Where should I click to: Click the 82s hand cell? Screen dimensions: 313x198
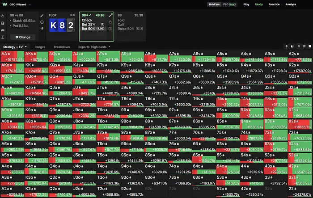(x=300, y=124)
